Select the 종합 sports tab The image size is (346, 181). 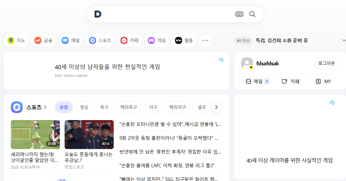point(64,107)
